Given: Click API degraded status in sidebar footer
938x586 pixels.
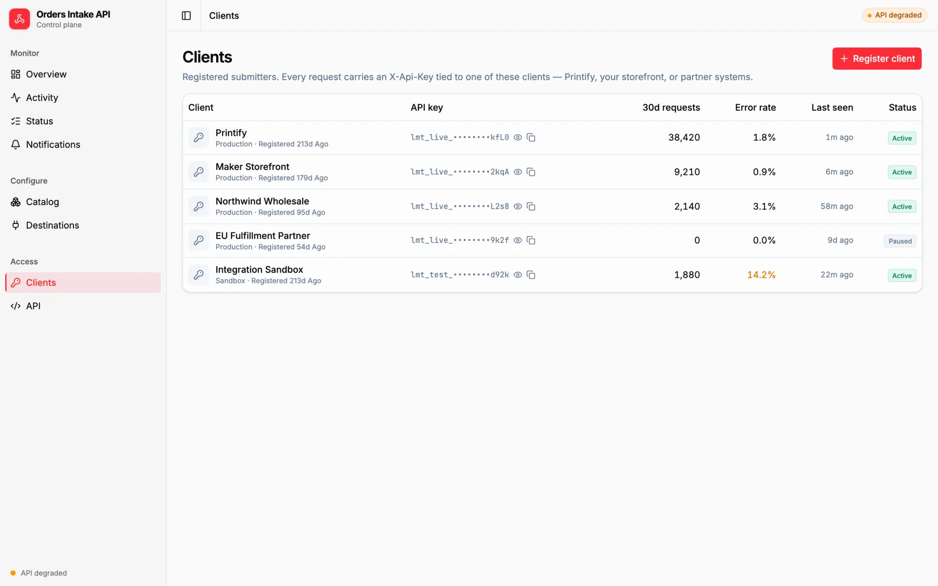Looking at the screenshot, I should 39,573.
